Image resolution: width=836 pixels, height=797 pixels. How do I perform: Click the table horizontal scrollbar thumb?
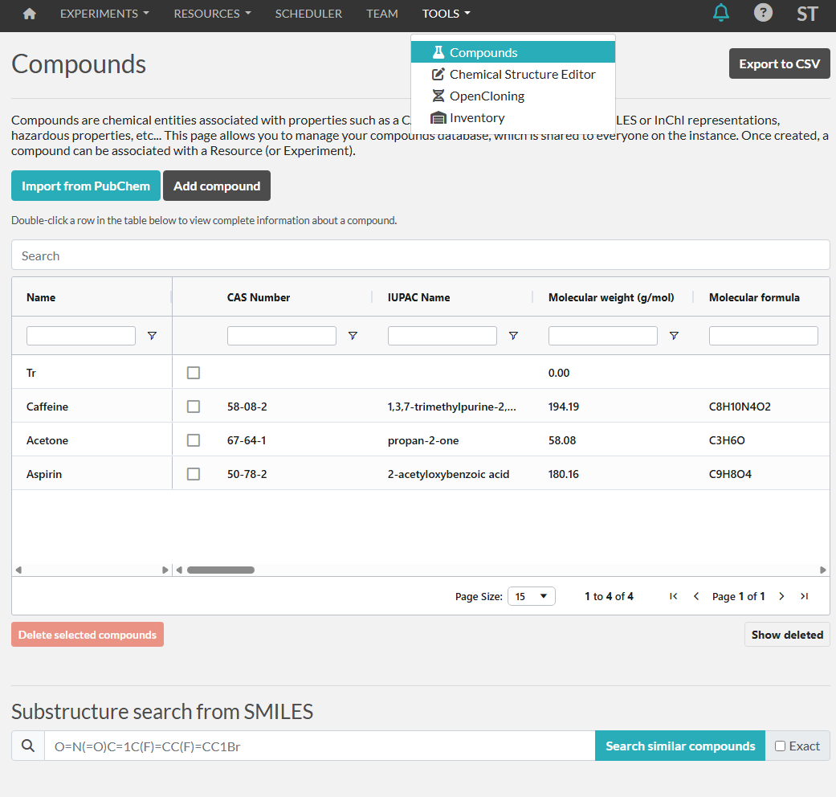(x=221, y=570)
